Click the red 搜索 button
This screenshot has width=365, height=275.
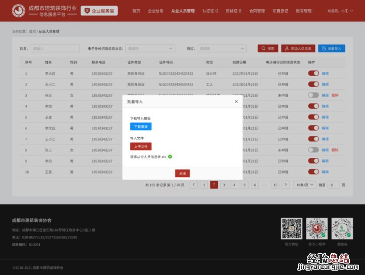(268, 48)
